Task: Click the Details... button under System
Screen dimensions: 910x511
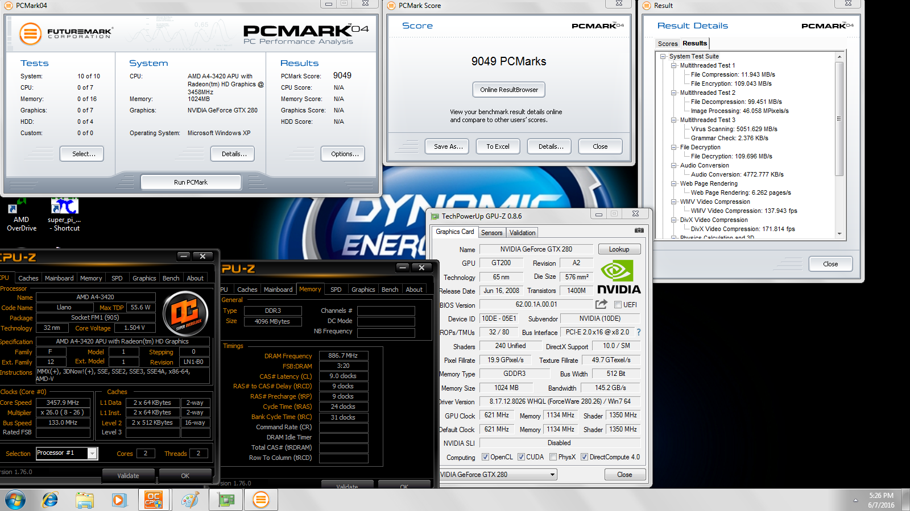Action: click(x=234, y=154)
